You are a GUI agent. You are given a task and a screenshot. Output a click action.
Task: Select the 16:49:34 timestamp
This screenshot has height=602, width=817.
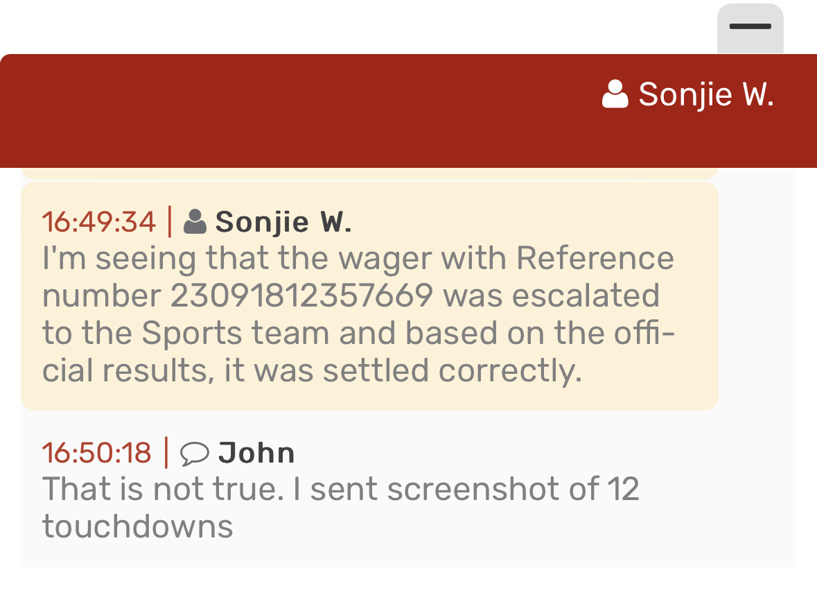98,222
